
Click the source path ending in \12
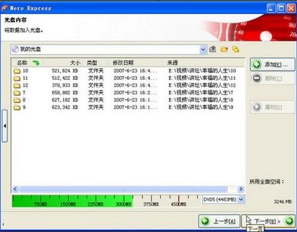[x=202, y=86]
